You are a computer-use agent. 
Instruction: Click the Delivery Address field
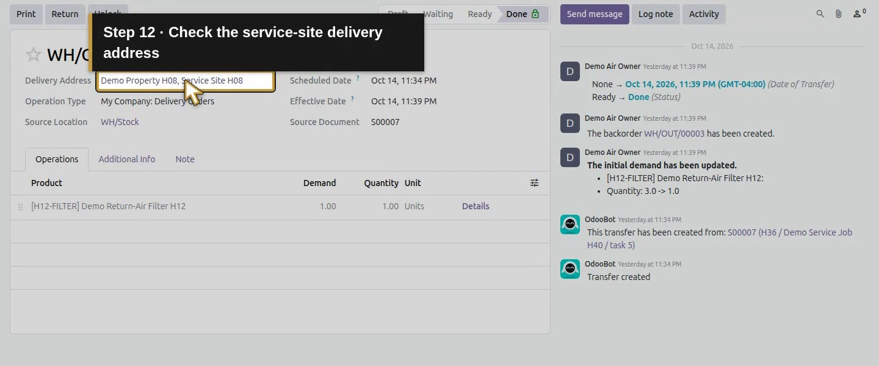[186, 81]
